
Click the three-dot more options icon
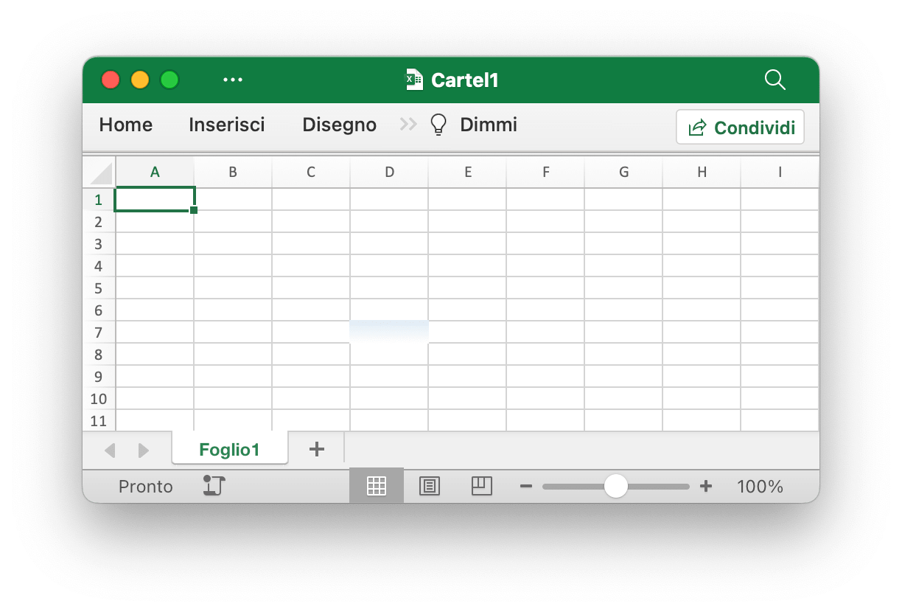tap(233, 80)
